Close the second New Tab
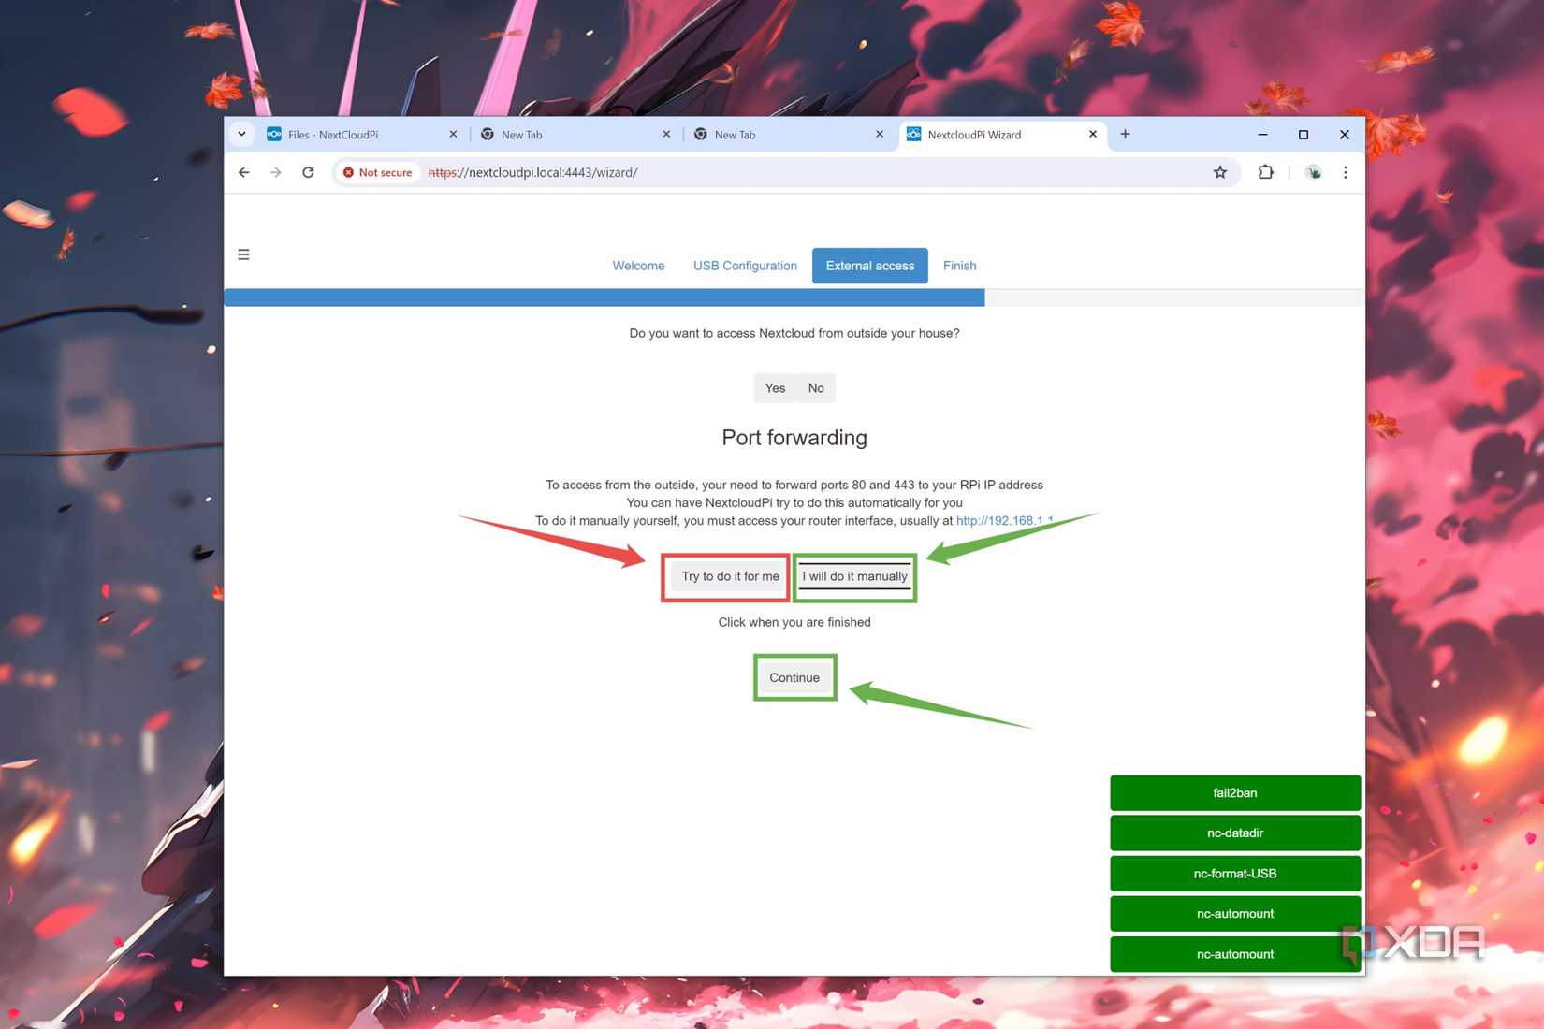This screenshot has height=1029, width=1544. pyautogui.click(x=880, y=135)
